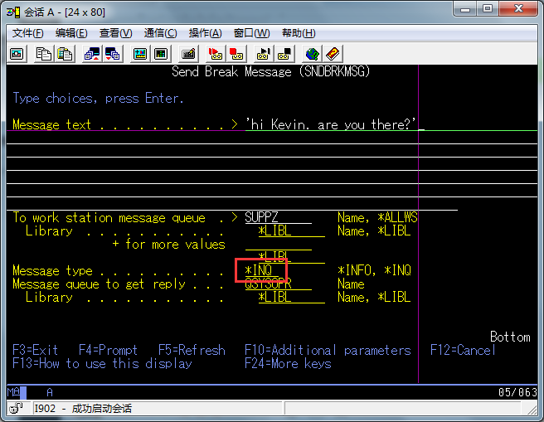Click the Copy toolbar icon
The image size is (544, 422).
tap(44, 54)
